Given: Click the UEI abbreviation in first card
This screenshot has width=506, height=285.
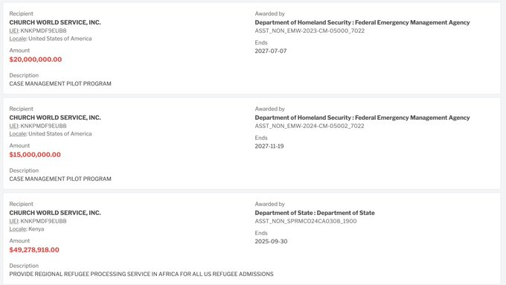Looking at the screenshot, I should pos(14,31).
